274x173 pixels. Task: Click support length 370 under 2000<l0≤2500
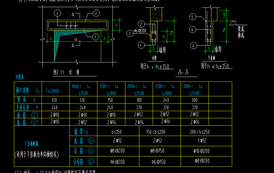[139, 107]
